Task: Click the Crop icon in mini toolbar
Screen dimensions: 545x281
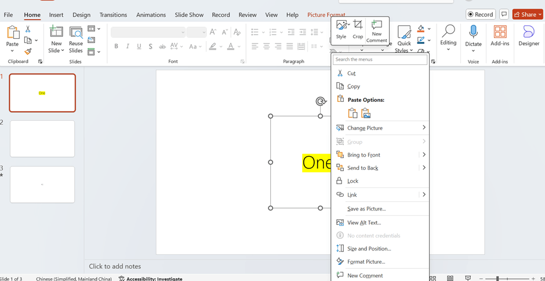Action: tap(358, 25)
